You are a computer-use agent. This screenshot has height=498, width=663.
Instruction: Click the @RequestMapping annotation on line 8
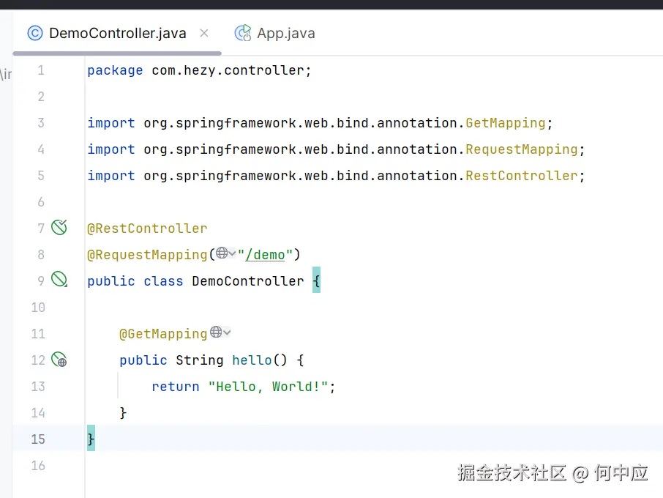pos(147,255)
